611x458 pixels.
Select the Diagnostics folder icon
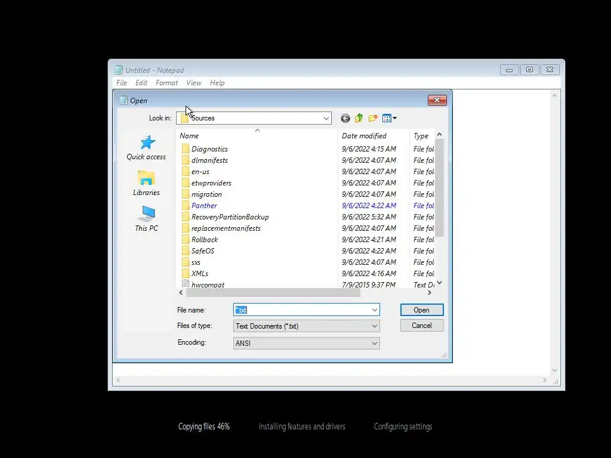186,148
